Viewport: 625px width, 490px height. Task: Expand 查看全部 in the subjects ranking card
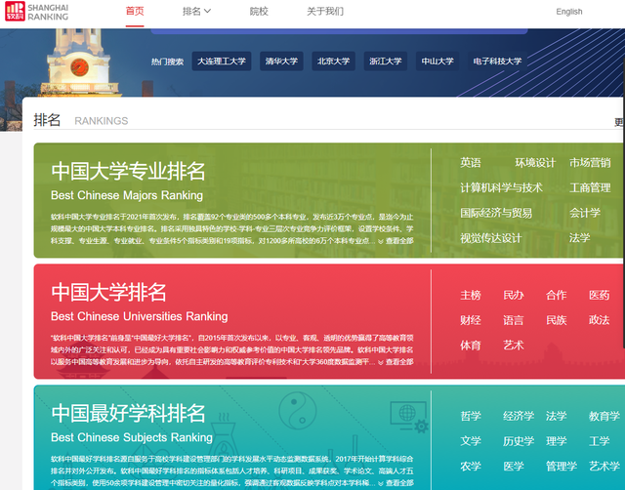coord(396,483)
